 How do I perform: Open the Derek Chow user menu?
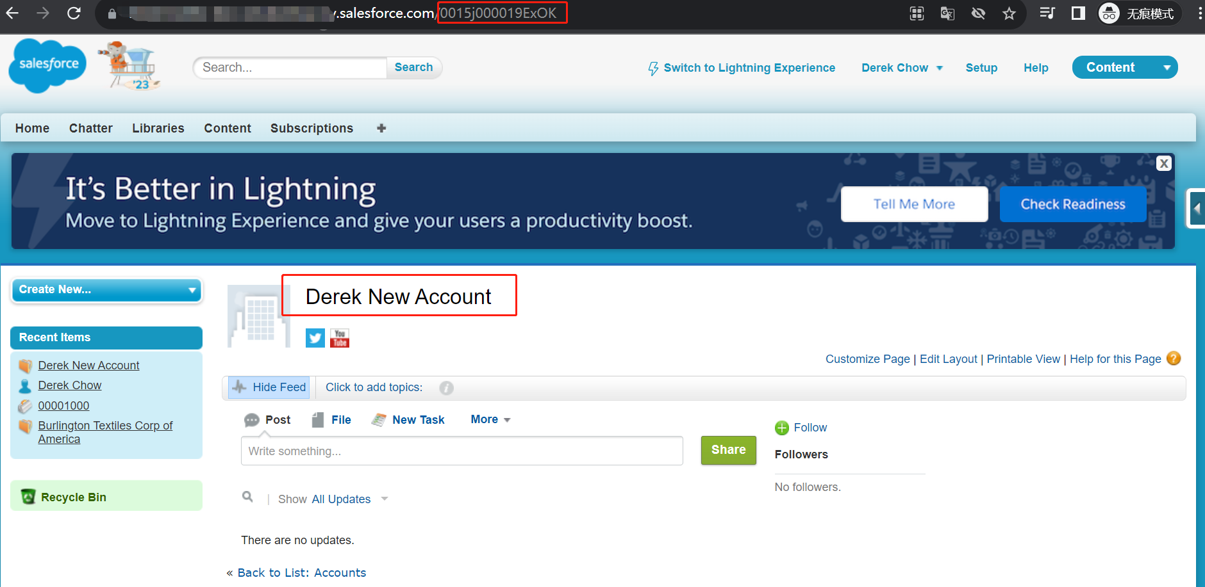(902, 68)
